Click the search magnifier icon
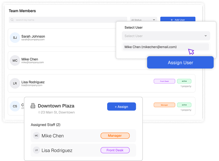 coord(12,20)
